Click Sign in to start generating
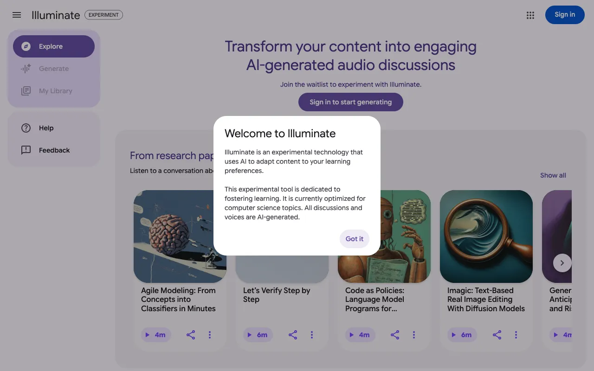 350,102
